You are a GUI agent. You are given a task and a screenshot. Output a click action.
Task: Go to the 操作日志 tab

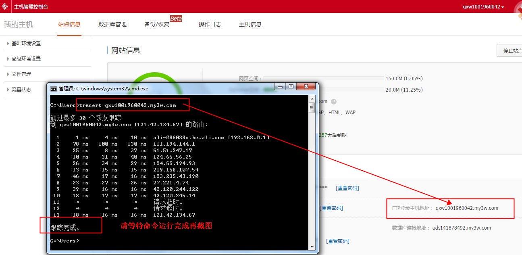(210, 24)
